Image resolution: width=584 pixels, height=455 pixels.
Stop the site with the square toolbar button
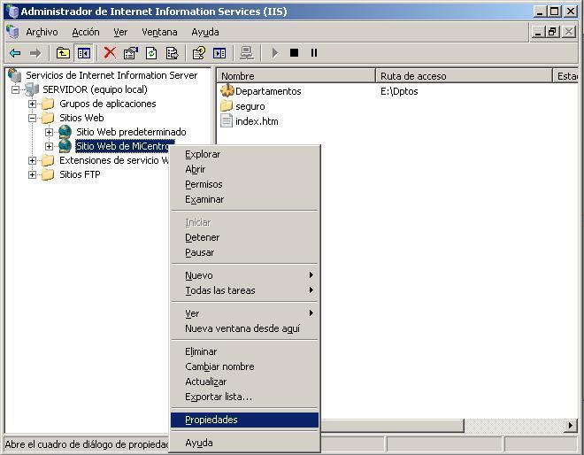[294, 53]
